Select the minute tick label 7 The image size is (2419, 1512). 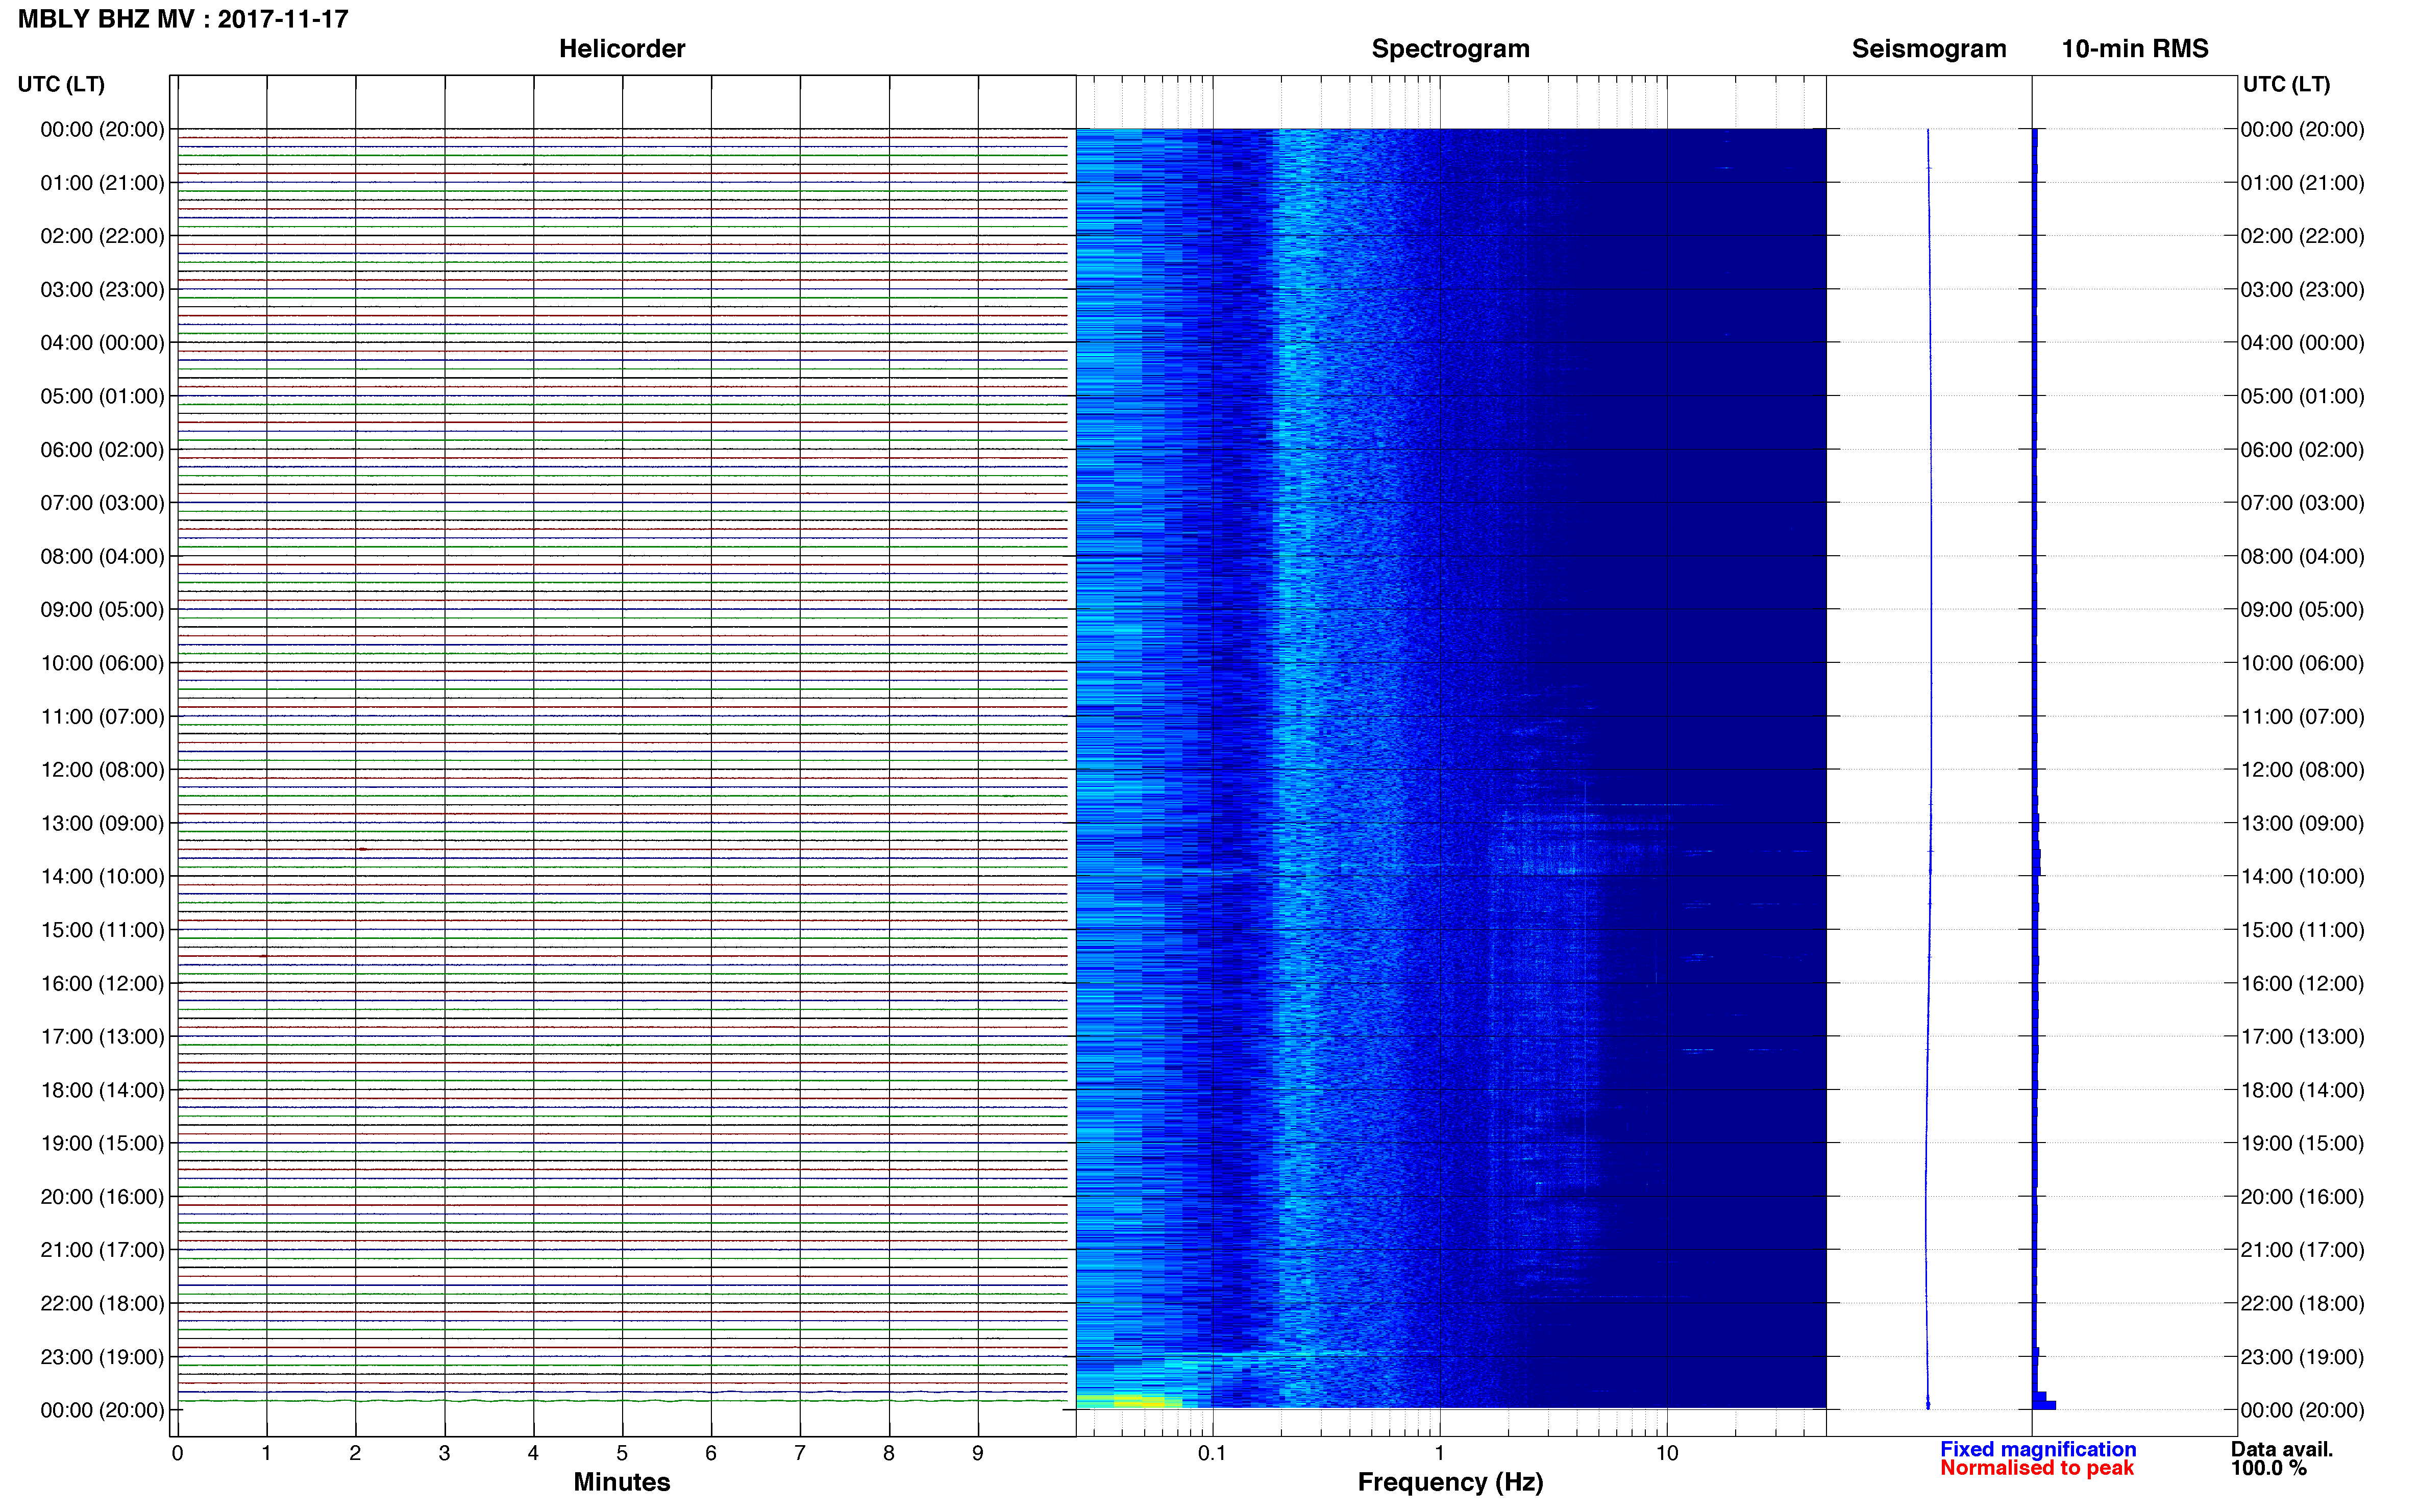800,1453
